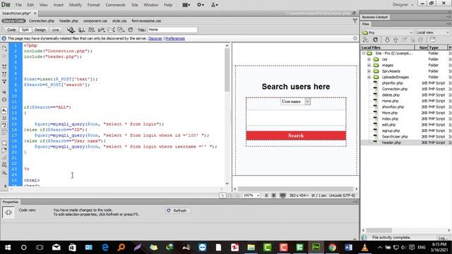Open the Pro site dropdown in Files panel
This screenshot has width=452, height=254.
[388, 32]
